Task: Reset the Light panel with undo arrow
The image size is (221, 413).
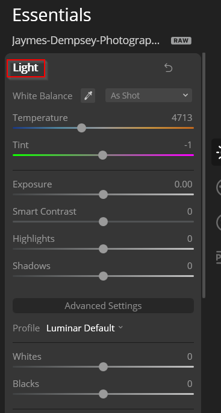Action: [168, 68]
